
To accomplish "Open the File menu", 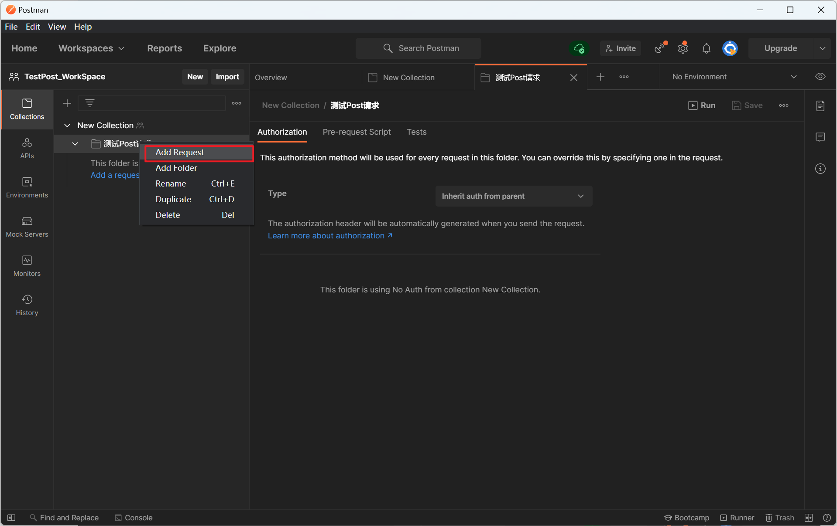I will pos(11,27).
